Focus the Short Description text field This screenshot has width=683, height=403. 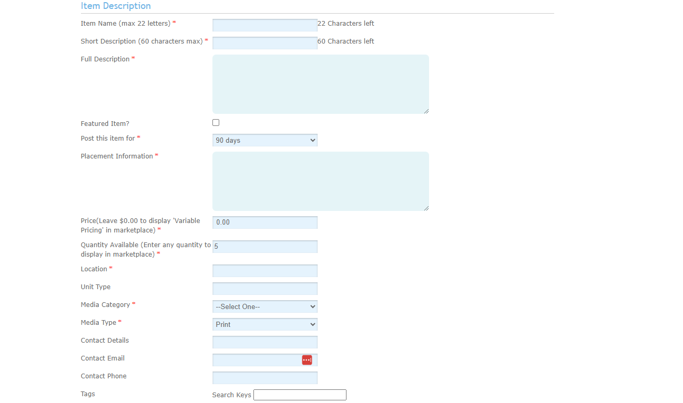tap(264, 43)
